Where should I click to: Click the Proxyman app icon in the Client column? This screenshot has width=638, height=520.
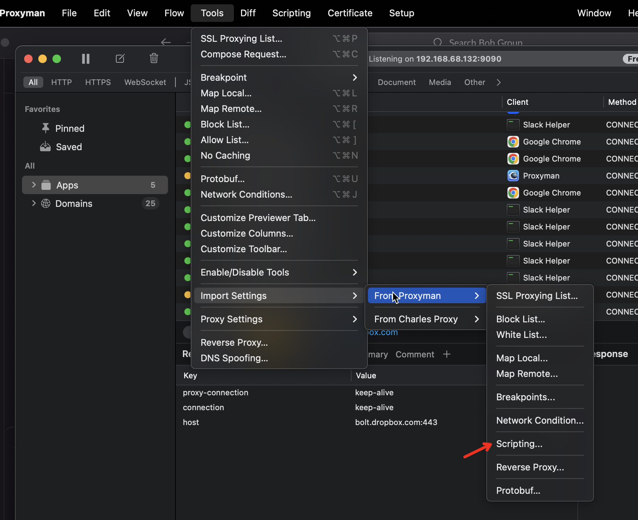coord(513,176)
